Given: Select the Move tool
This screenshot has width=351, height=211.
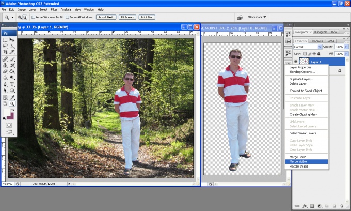Looking at the screenshot, I should pos(12,40).
